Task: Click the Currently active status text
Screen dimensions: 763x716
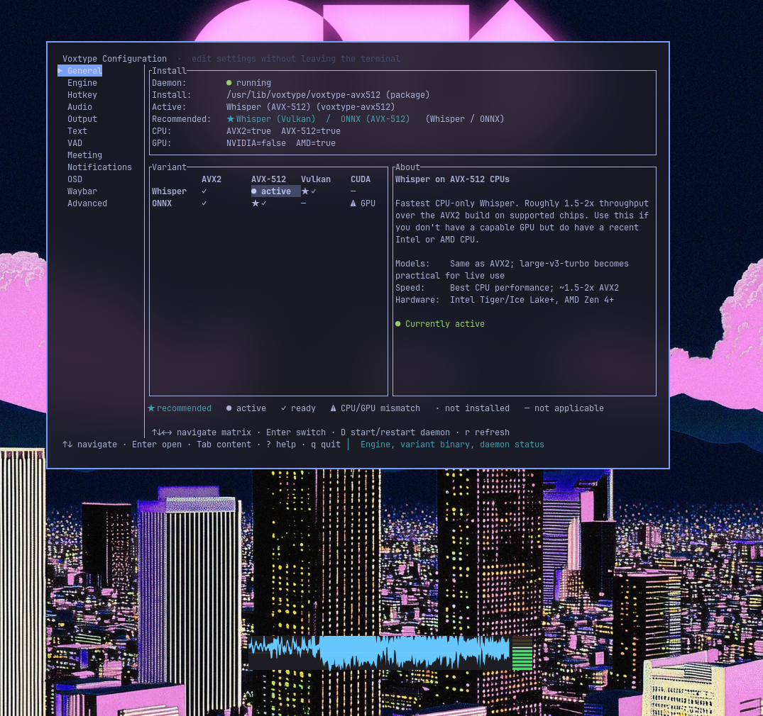Action: tap(445, 324)
